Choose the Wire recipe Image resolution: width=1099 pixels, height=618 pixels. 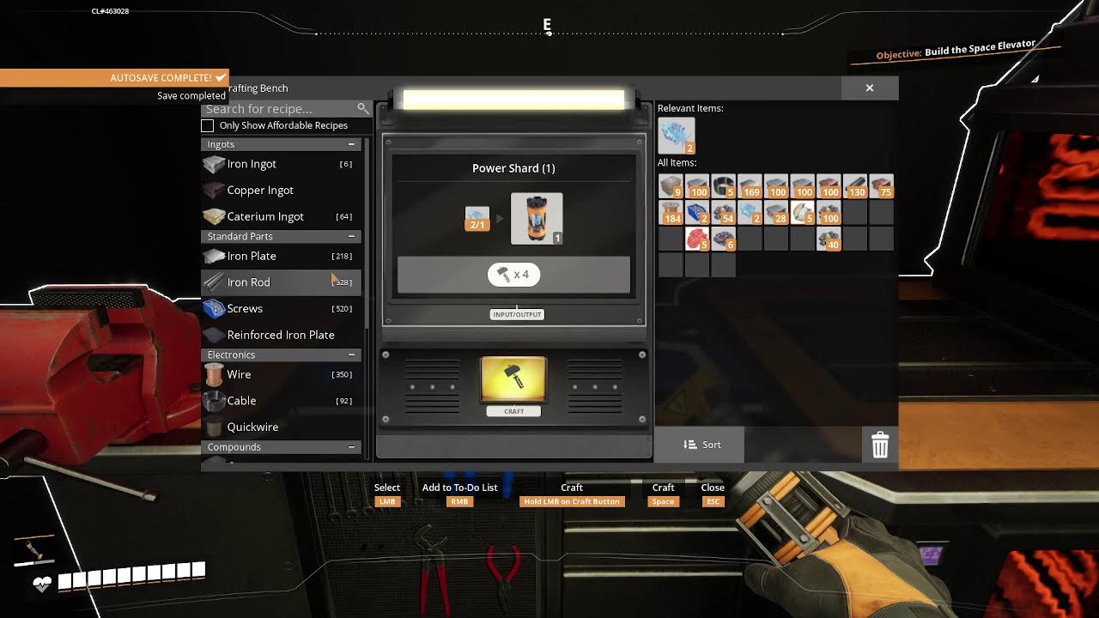[281, 374]
